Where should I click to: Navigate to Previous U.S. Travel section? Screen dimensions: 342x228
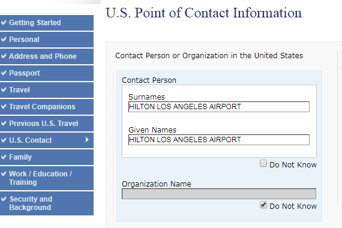pyautogui.click(x=47, y=124)
